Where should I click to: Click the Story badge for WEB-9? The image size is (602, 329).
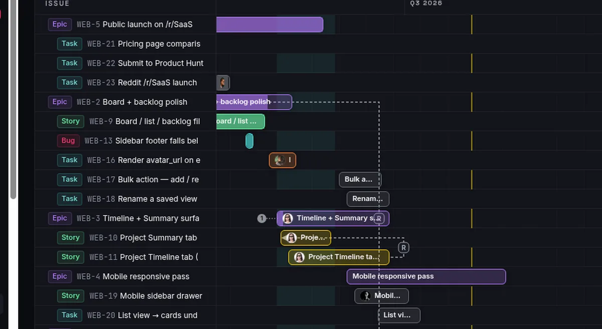[70, 121]
